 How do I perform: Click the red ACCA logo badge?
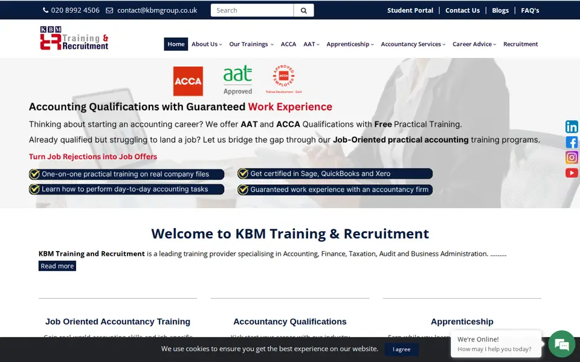pos(188,81)
